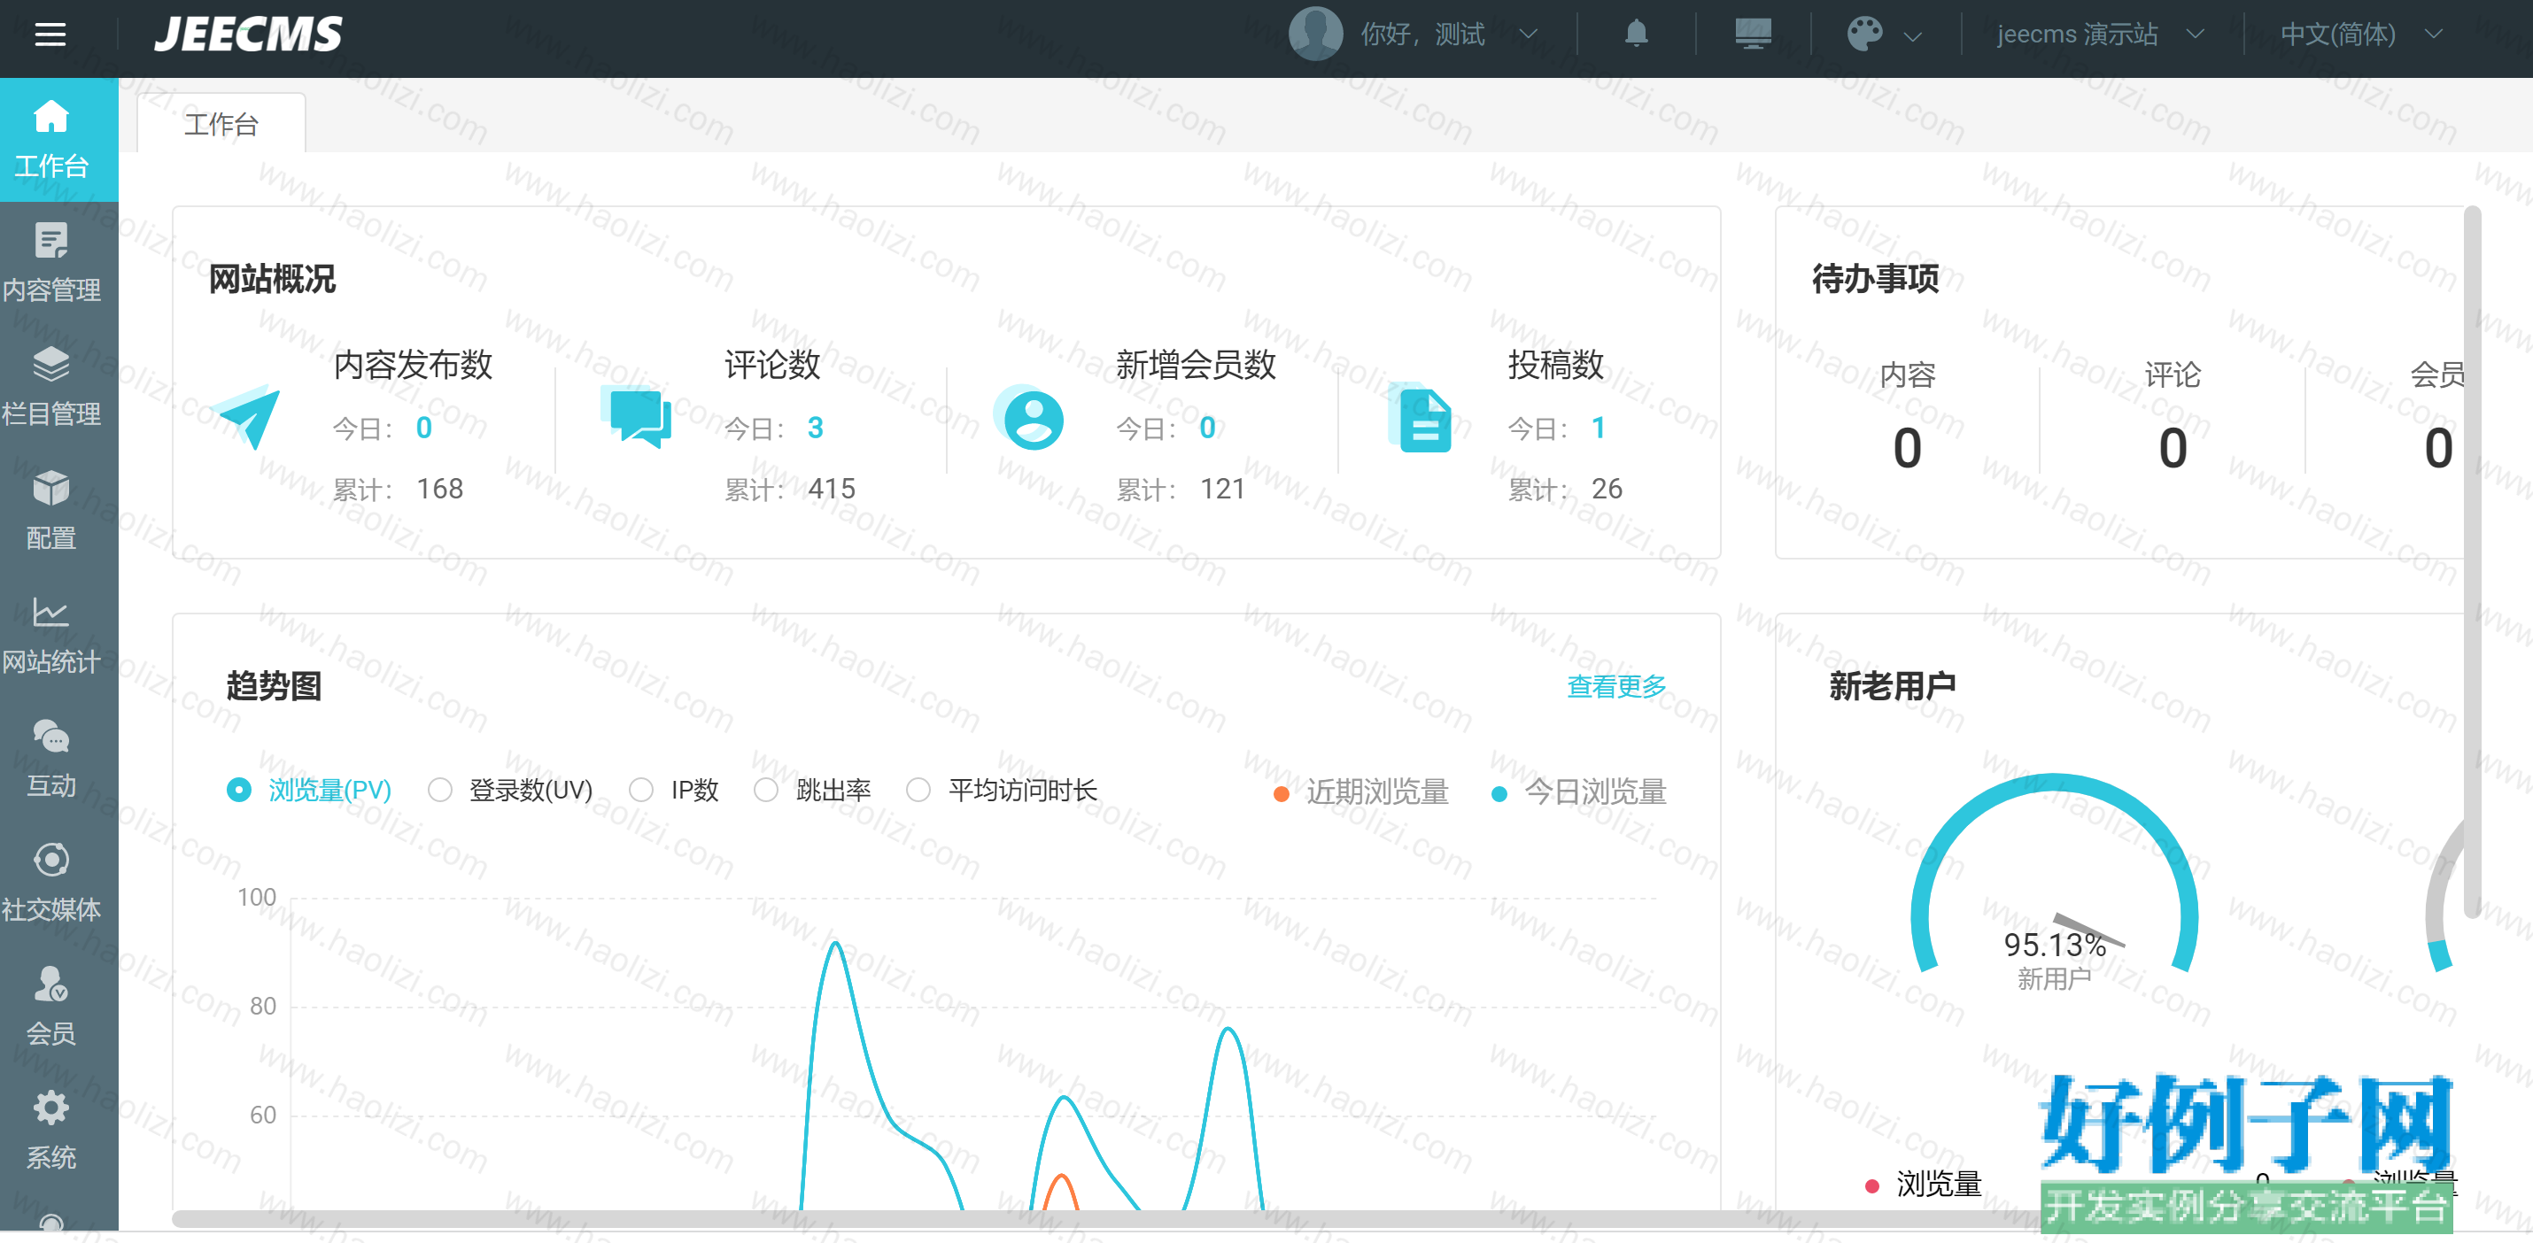This screenshot has height=1243, width=2533.
Task: Expand the jeecms 演示站 site dropdown
Action: tap(2194, 35)
